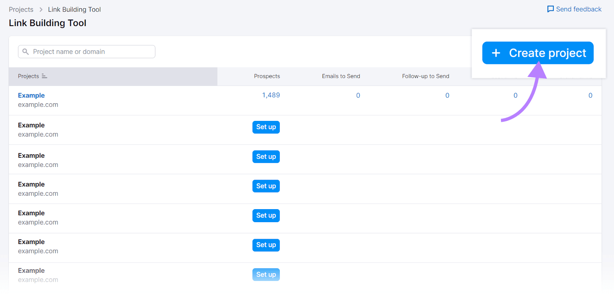614x297 pixels.
Task: Click the Follow-up to Send column header
Action: point(426,76)
